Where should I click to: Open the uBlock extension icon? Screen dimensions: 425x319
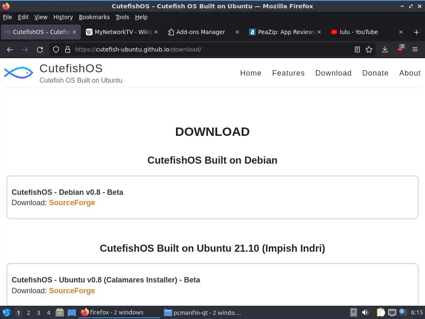coord(401,49)
